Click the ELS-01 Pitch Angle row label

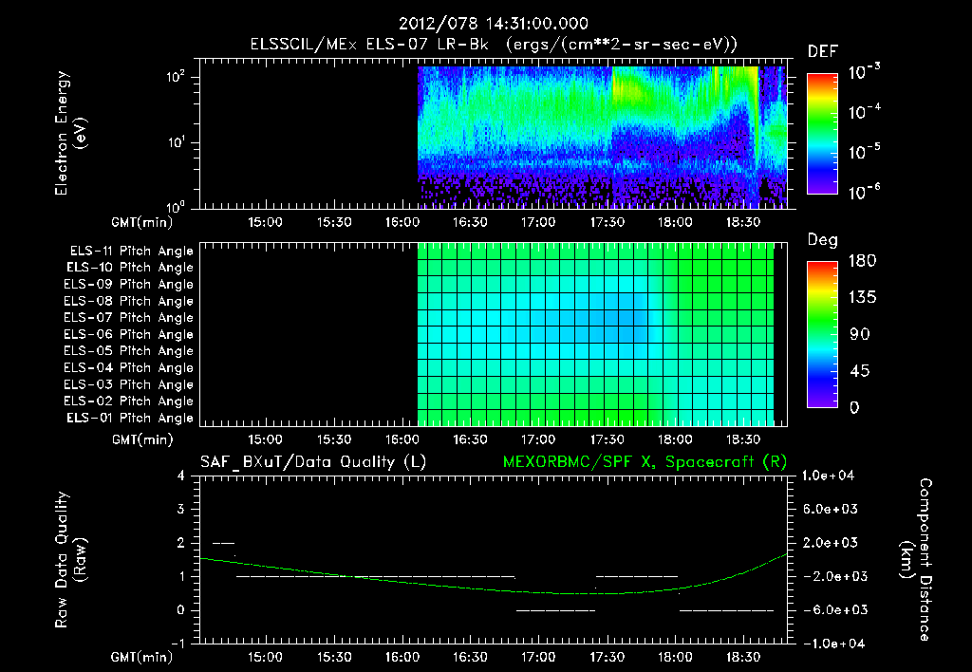click(x=129, y=419)
